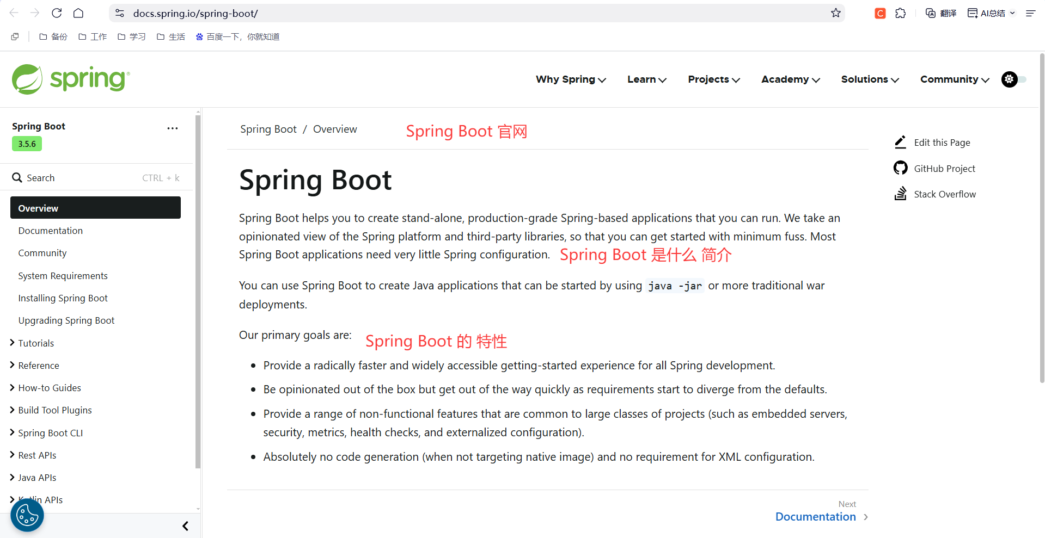Open the 生活 bookmark folder
The width and height of the screenshot is (1045, 538).
pos(171,36)
